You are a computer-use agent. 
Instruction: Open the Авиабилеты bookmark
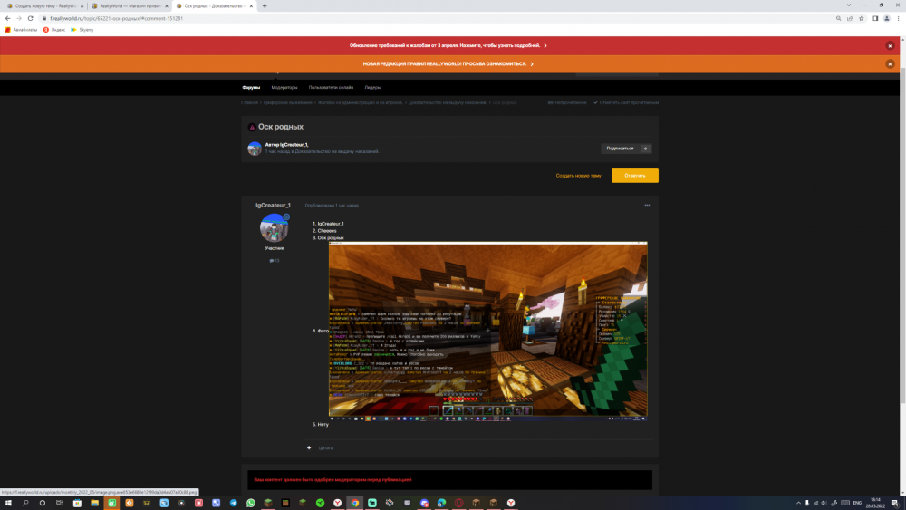[x=21, y=30]
